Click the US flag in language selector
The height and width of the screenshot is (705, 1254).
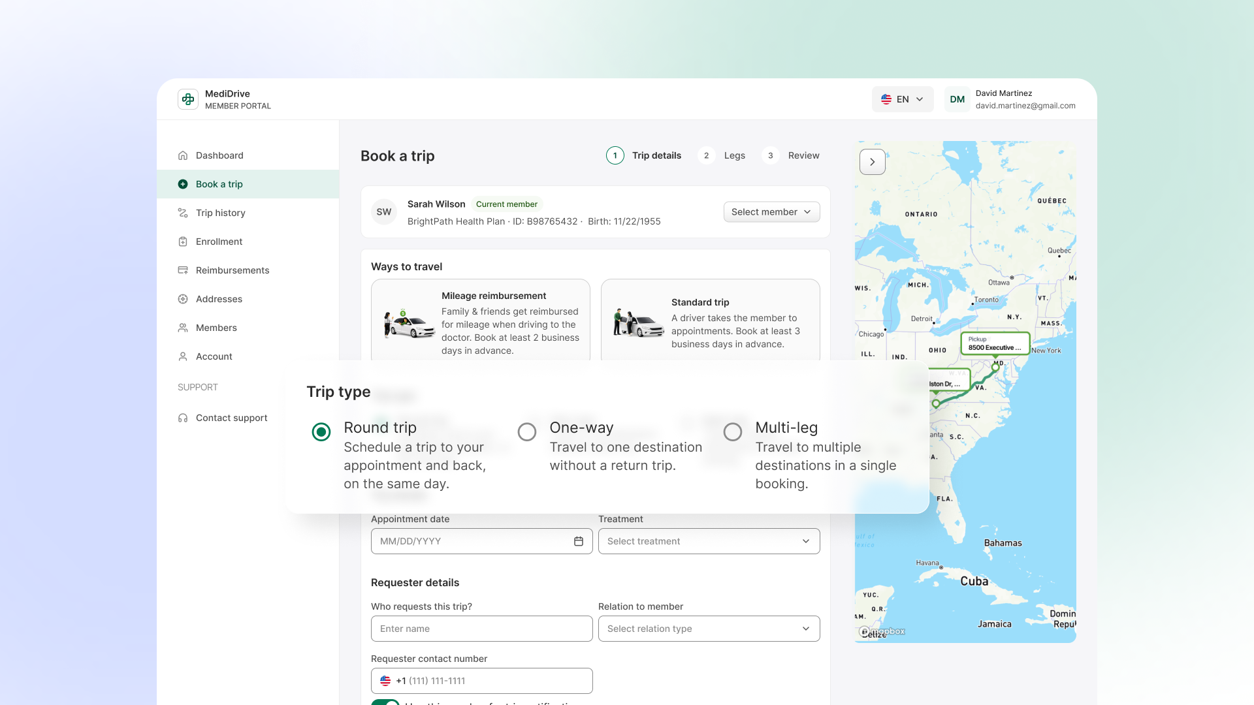(x=886, y=99)
